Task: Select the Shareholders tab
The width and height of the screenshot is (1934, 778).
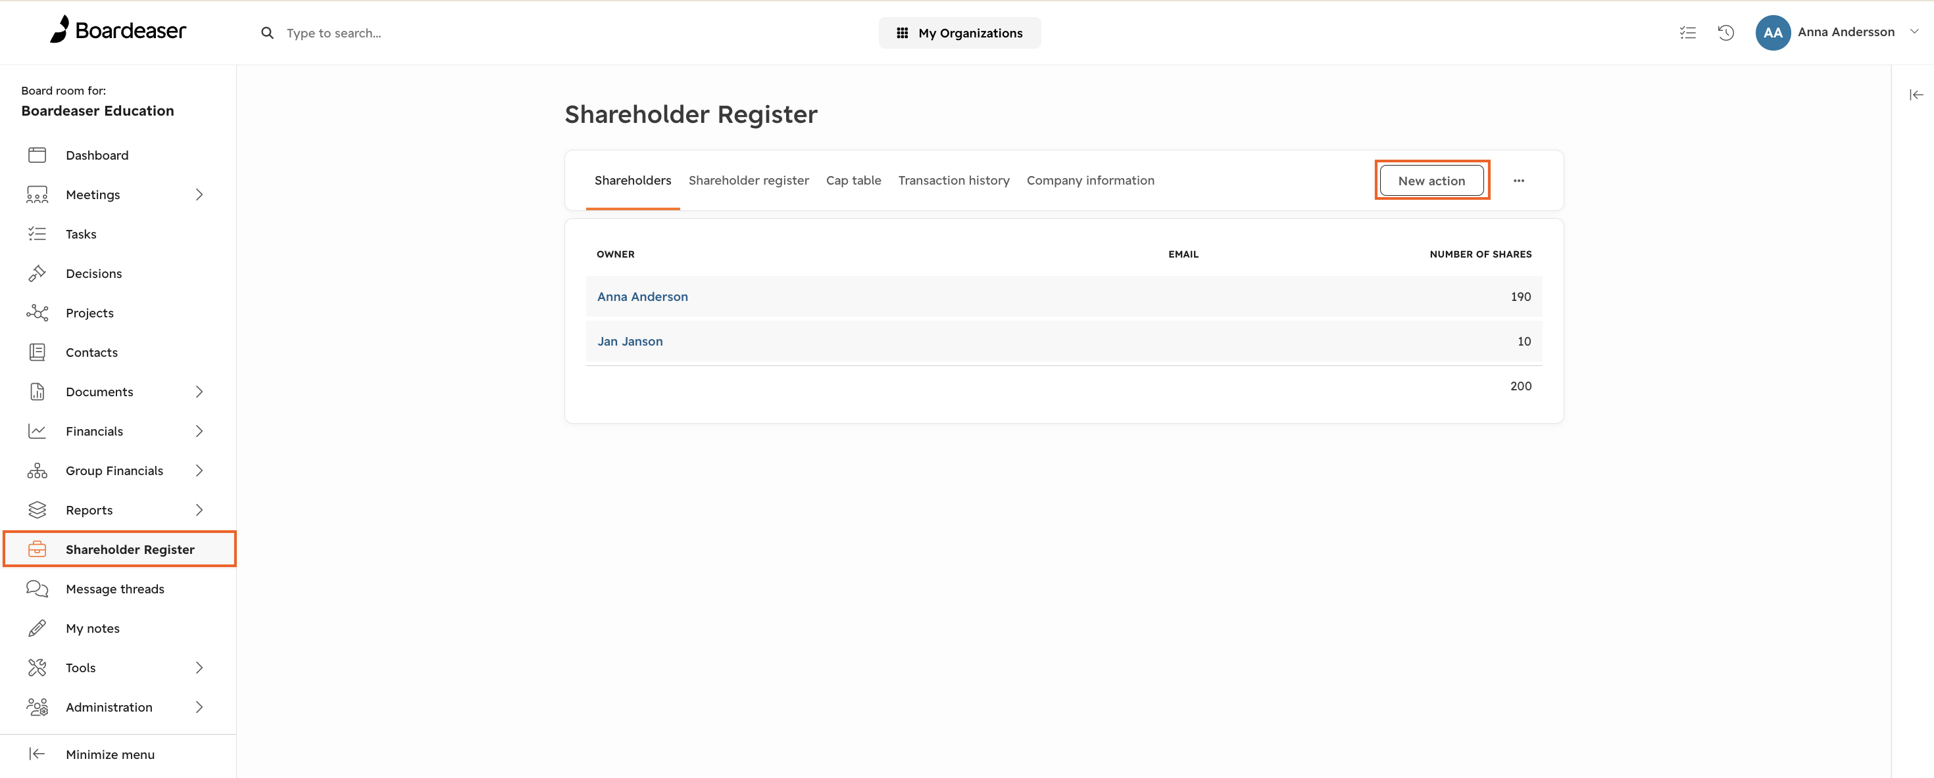Action: pos(633,181)
